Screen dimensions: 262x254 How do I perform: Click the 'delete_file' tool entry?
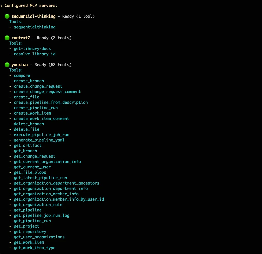[27, 129]
